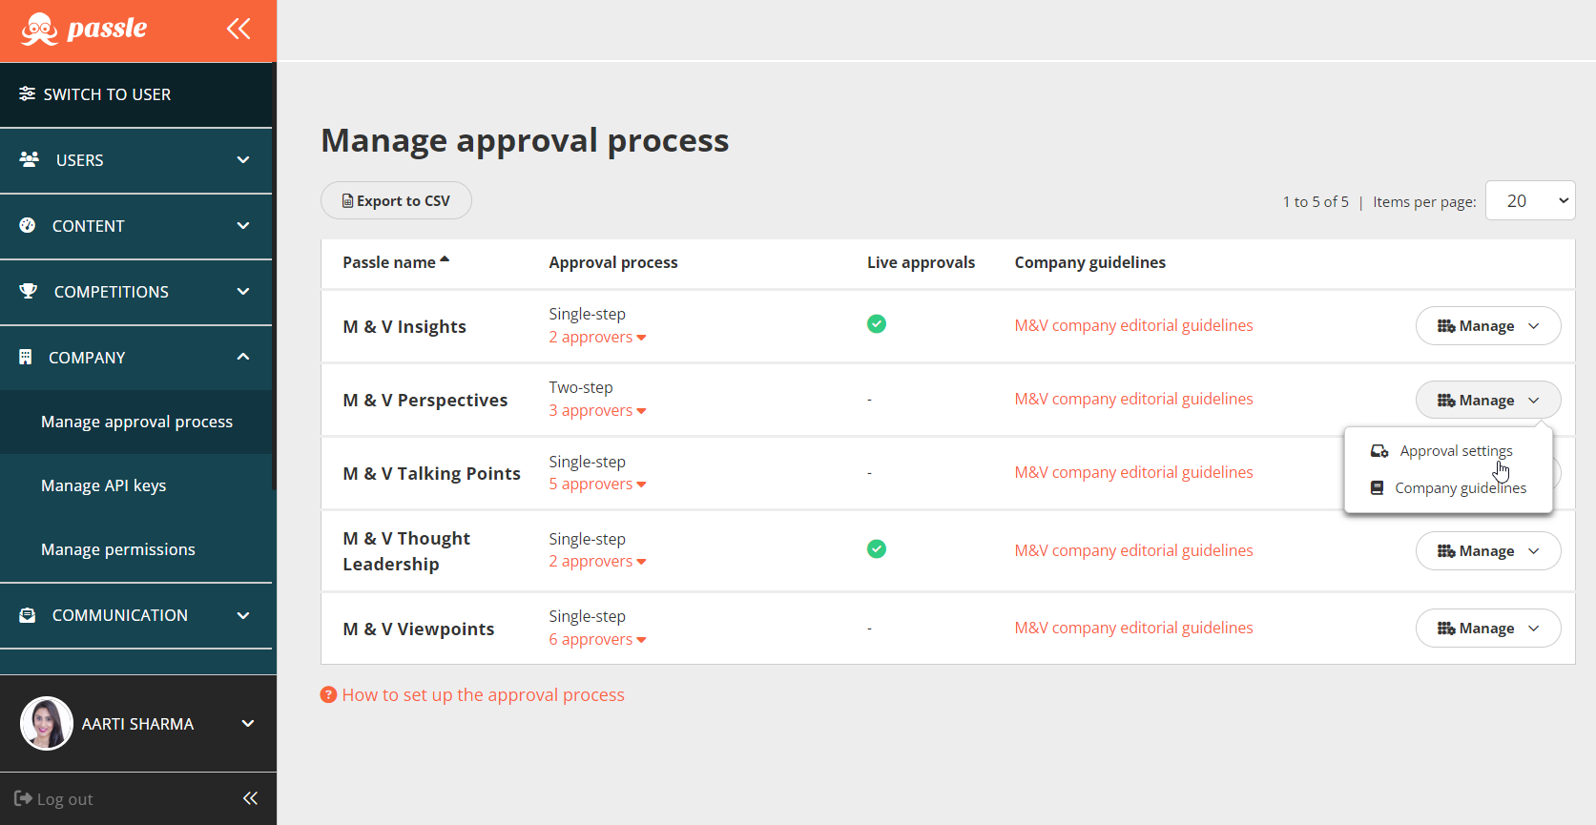This screenshot has height=825, width=1596.
Task: Click the M & V Insights passle name
Action: [404, 326]
